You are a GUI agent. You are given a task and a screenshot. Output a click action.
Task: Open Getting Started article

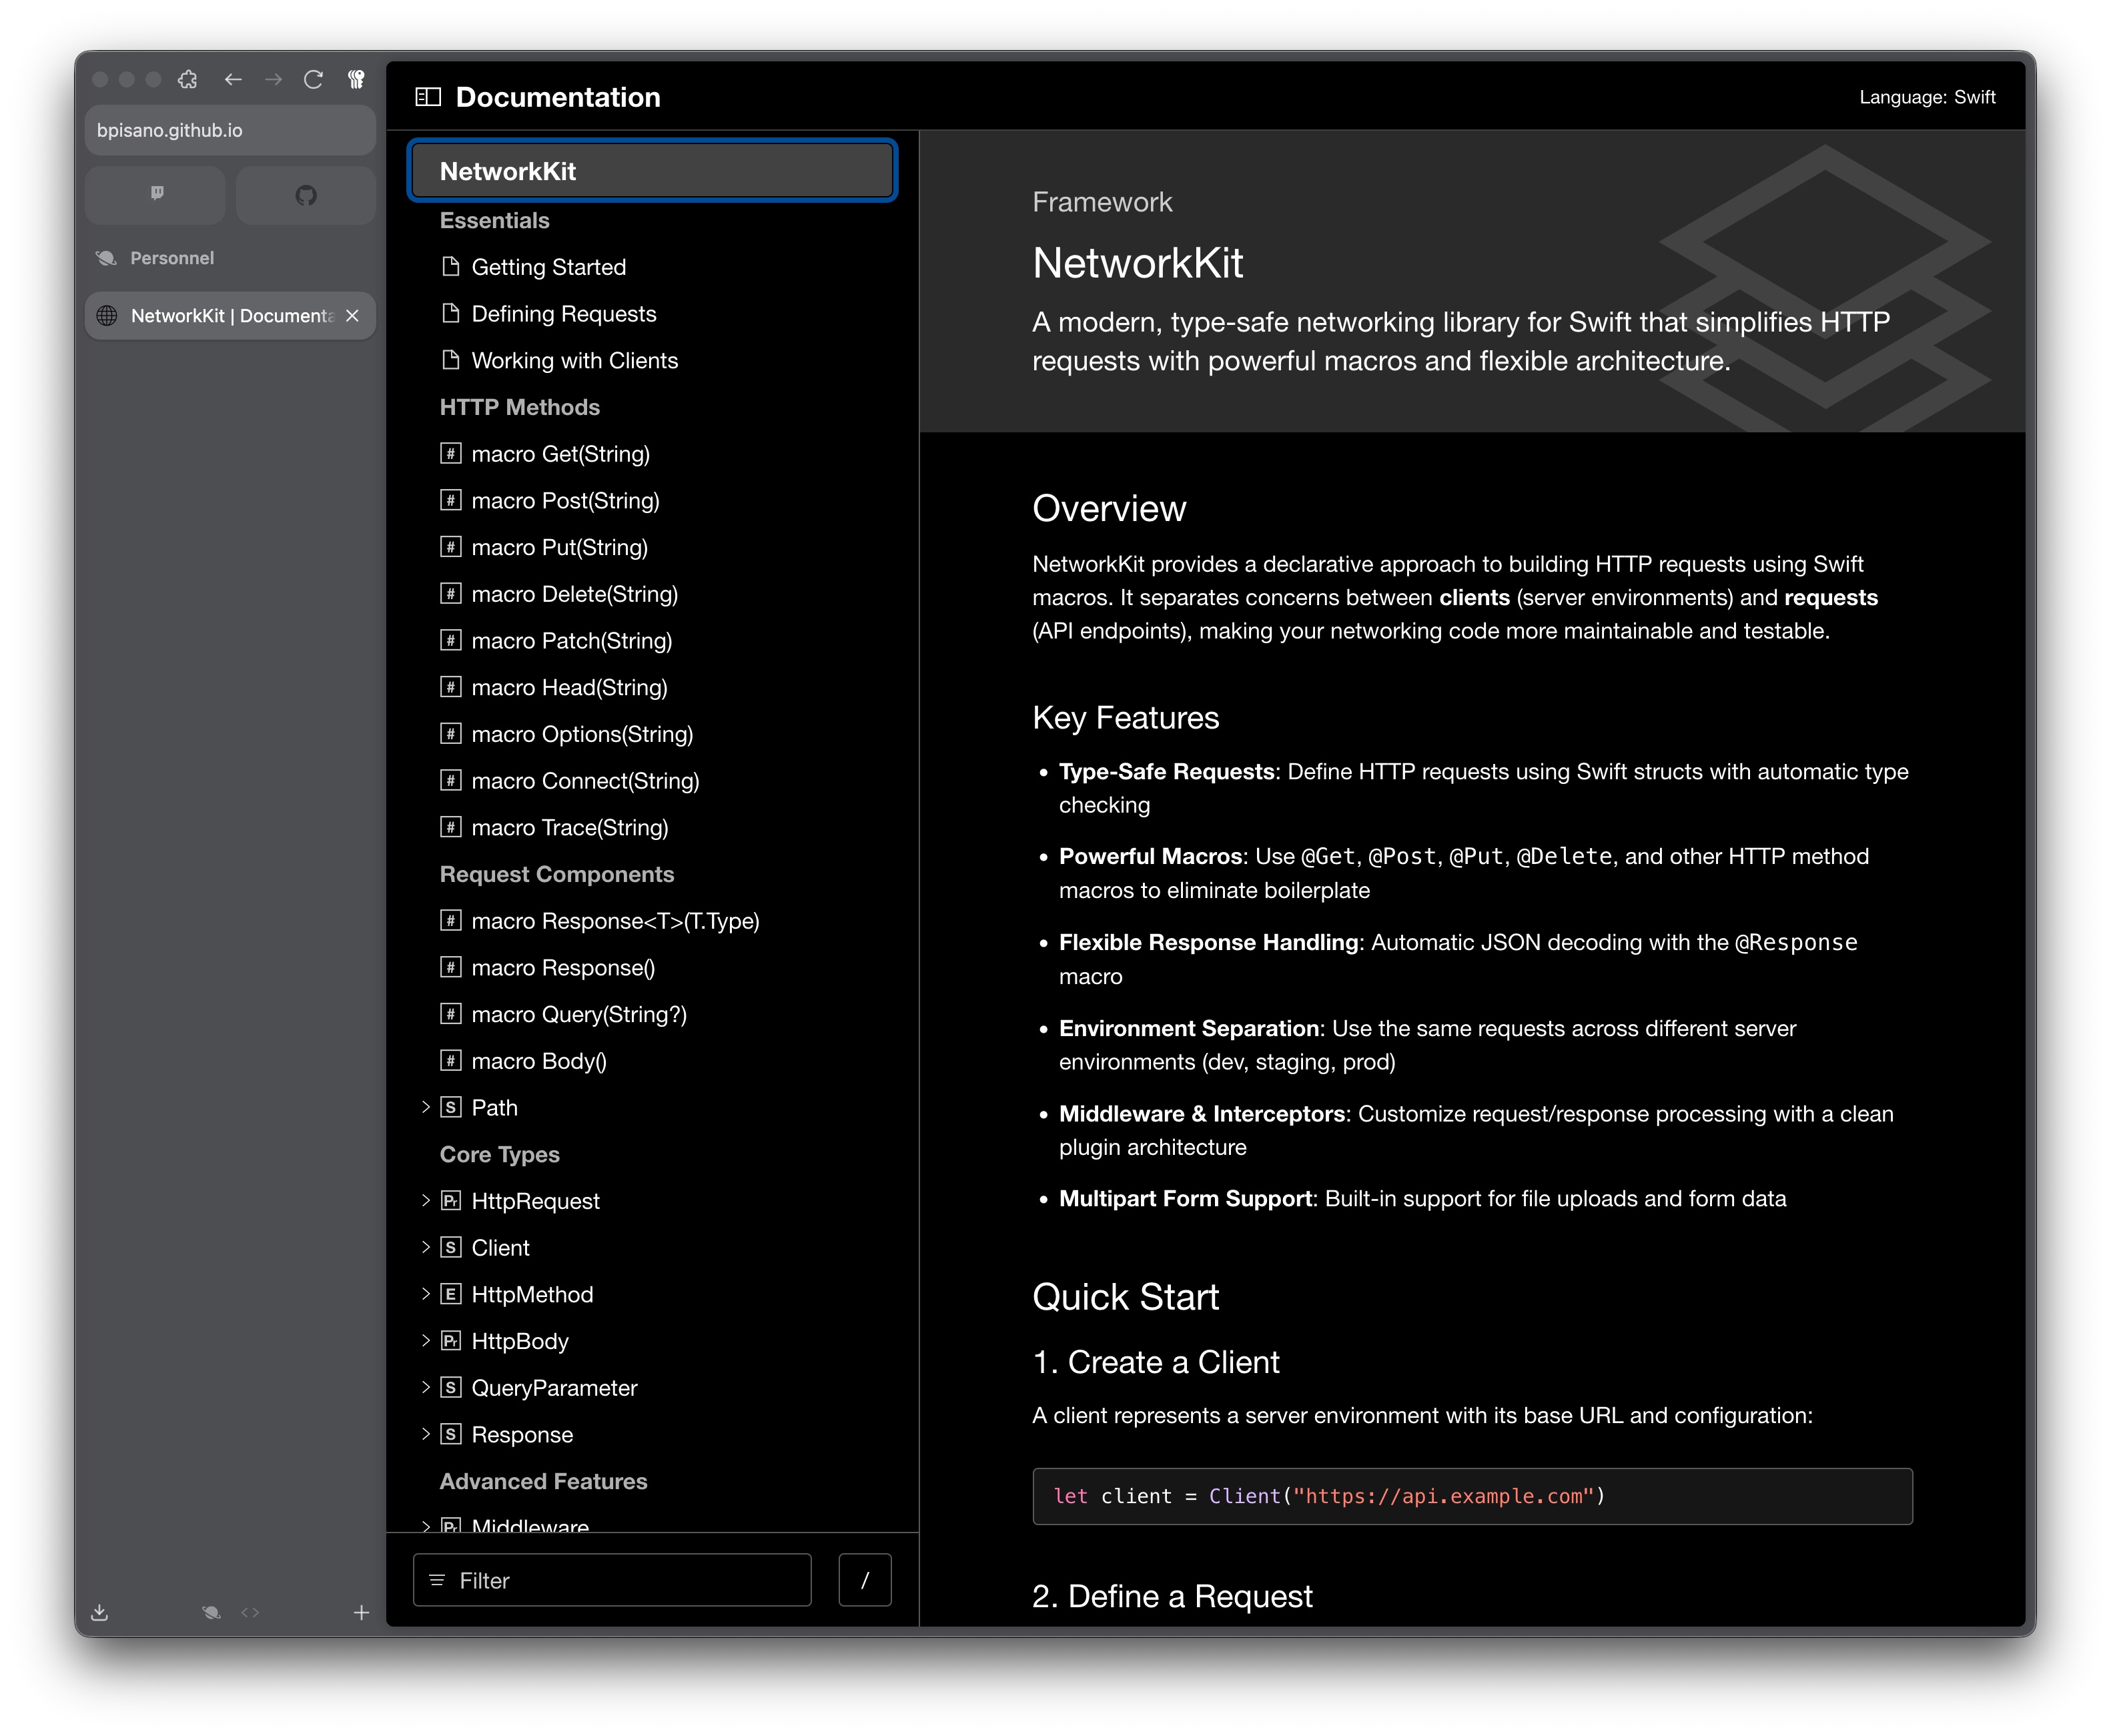pos(548,267)
